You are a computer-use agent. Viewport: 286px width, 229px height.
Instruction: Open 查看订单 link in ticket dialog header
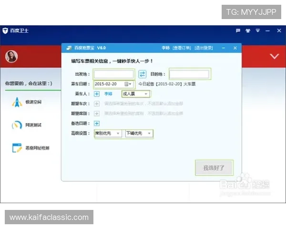182,48
